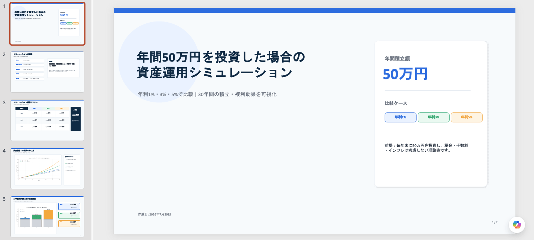Select slide 1 thumbnail in panel

click(48, 24)
